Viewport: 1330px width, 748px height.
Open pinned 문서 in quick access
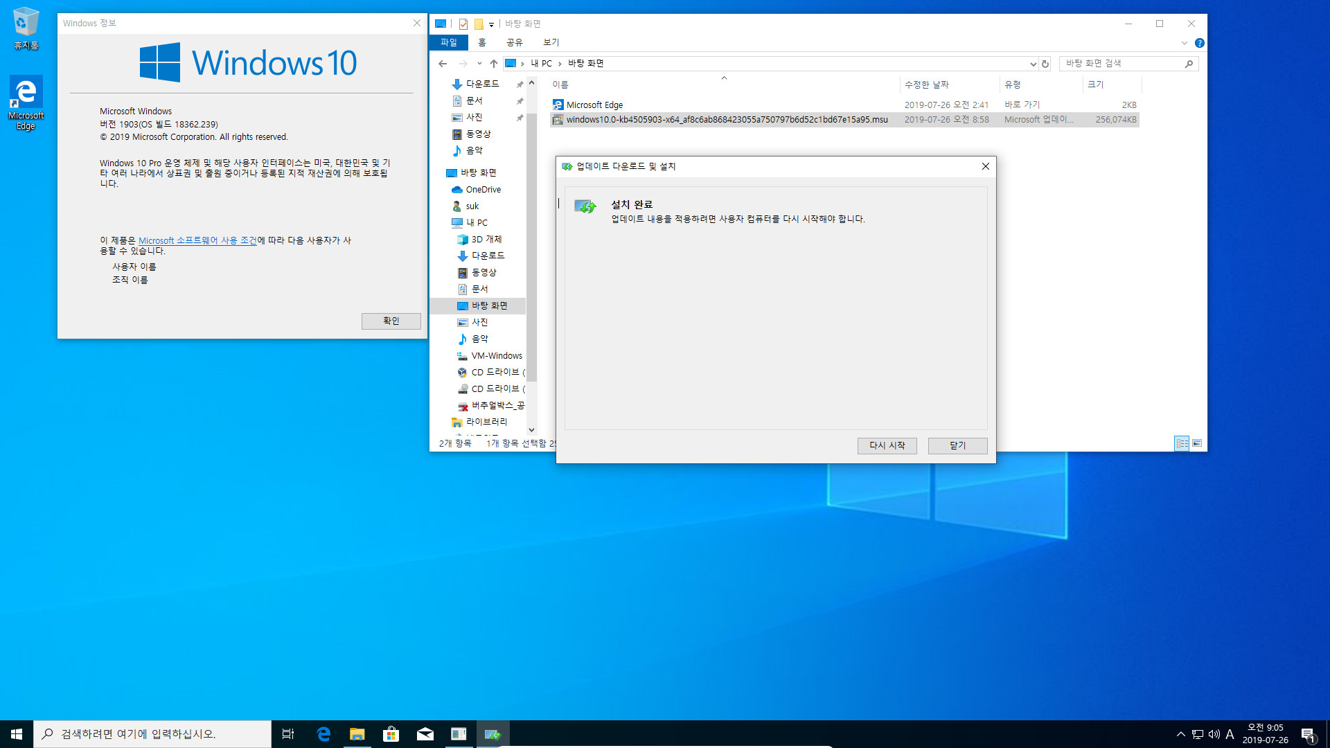474,100
